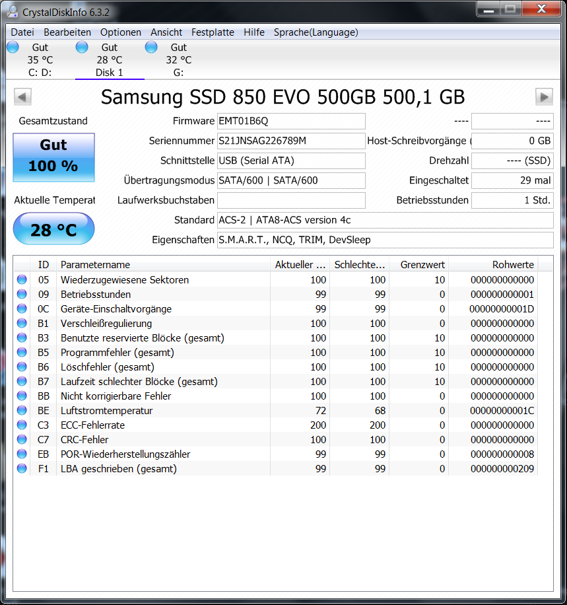567x605 pixels.
Task: Click the Betriebsstunden value 1 Std.
Action: [x=513, y=200]
